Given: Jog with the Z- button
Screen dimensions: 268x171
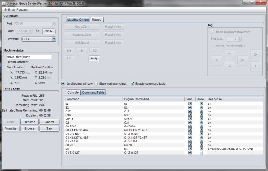Looking at the screenshot, I should (256, 66).
